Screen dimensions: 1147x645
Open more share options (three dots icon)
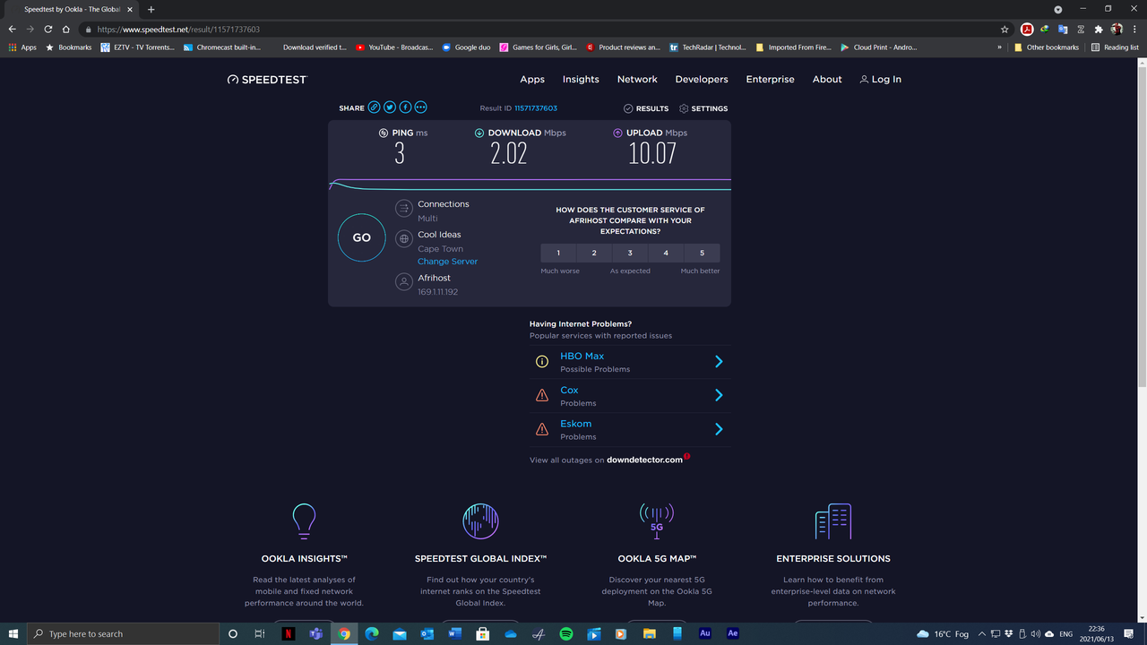(420, 107)
